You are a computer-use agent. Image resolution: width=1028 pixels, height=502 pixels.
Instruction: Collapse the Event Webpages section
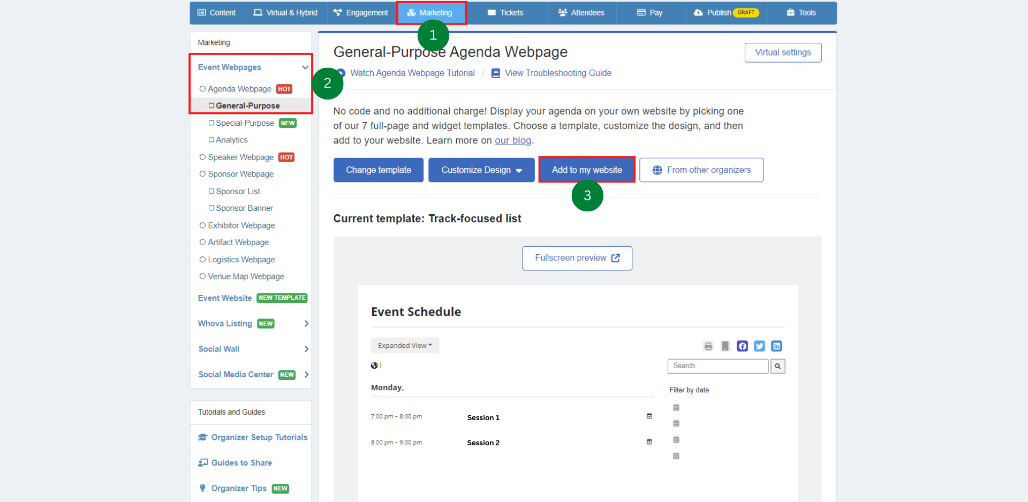click(305, 67)
